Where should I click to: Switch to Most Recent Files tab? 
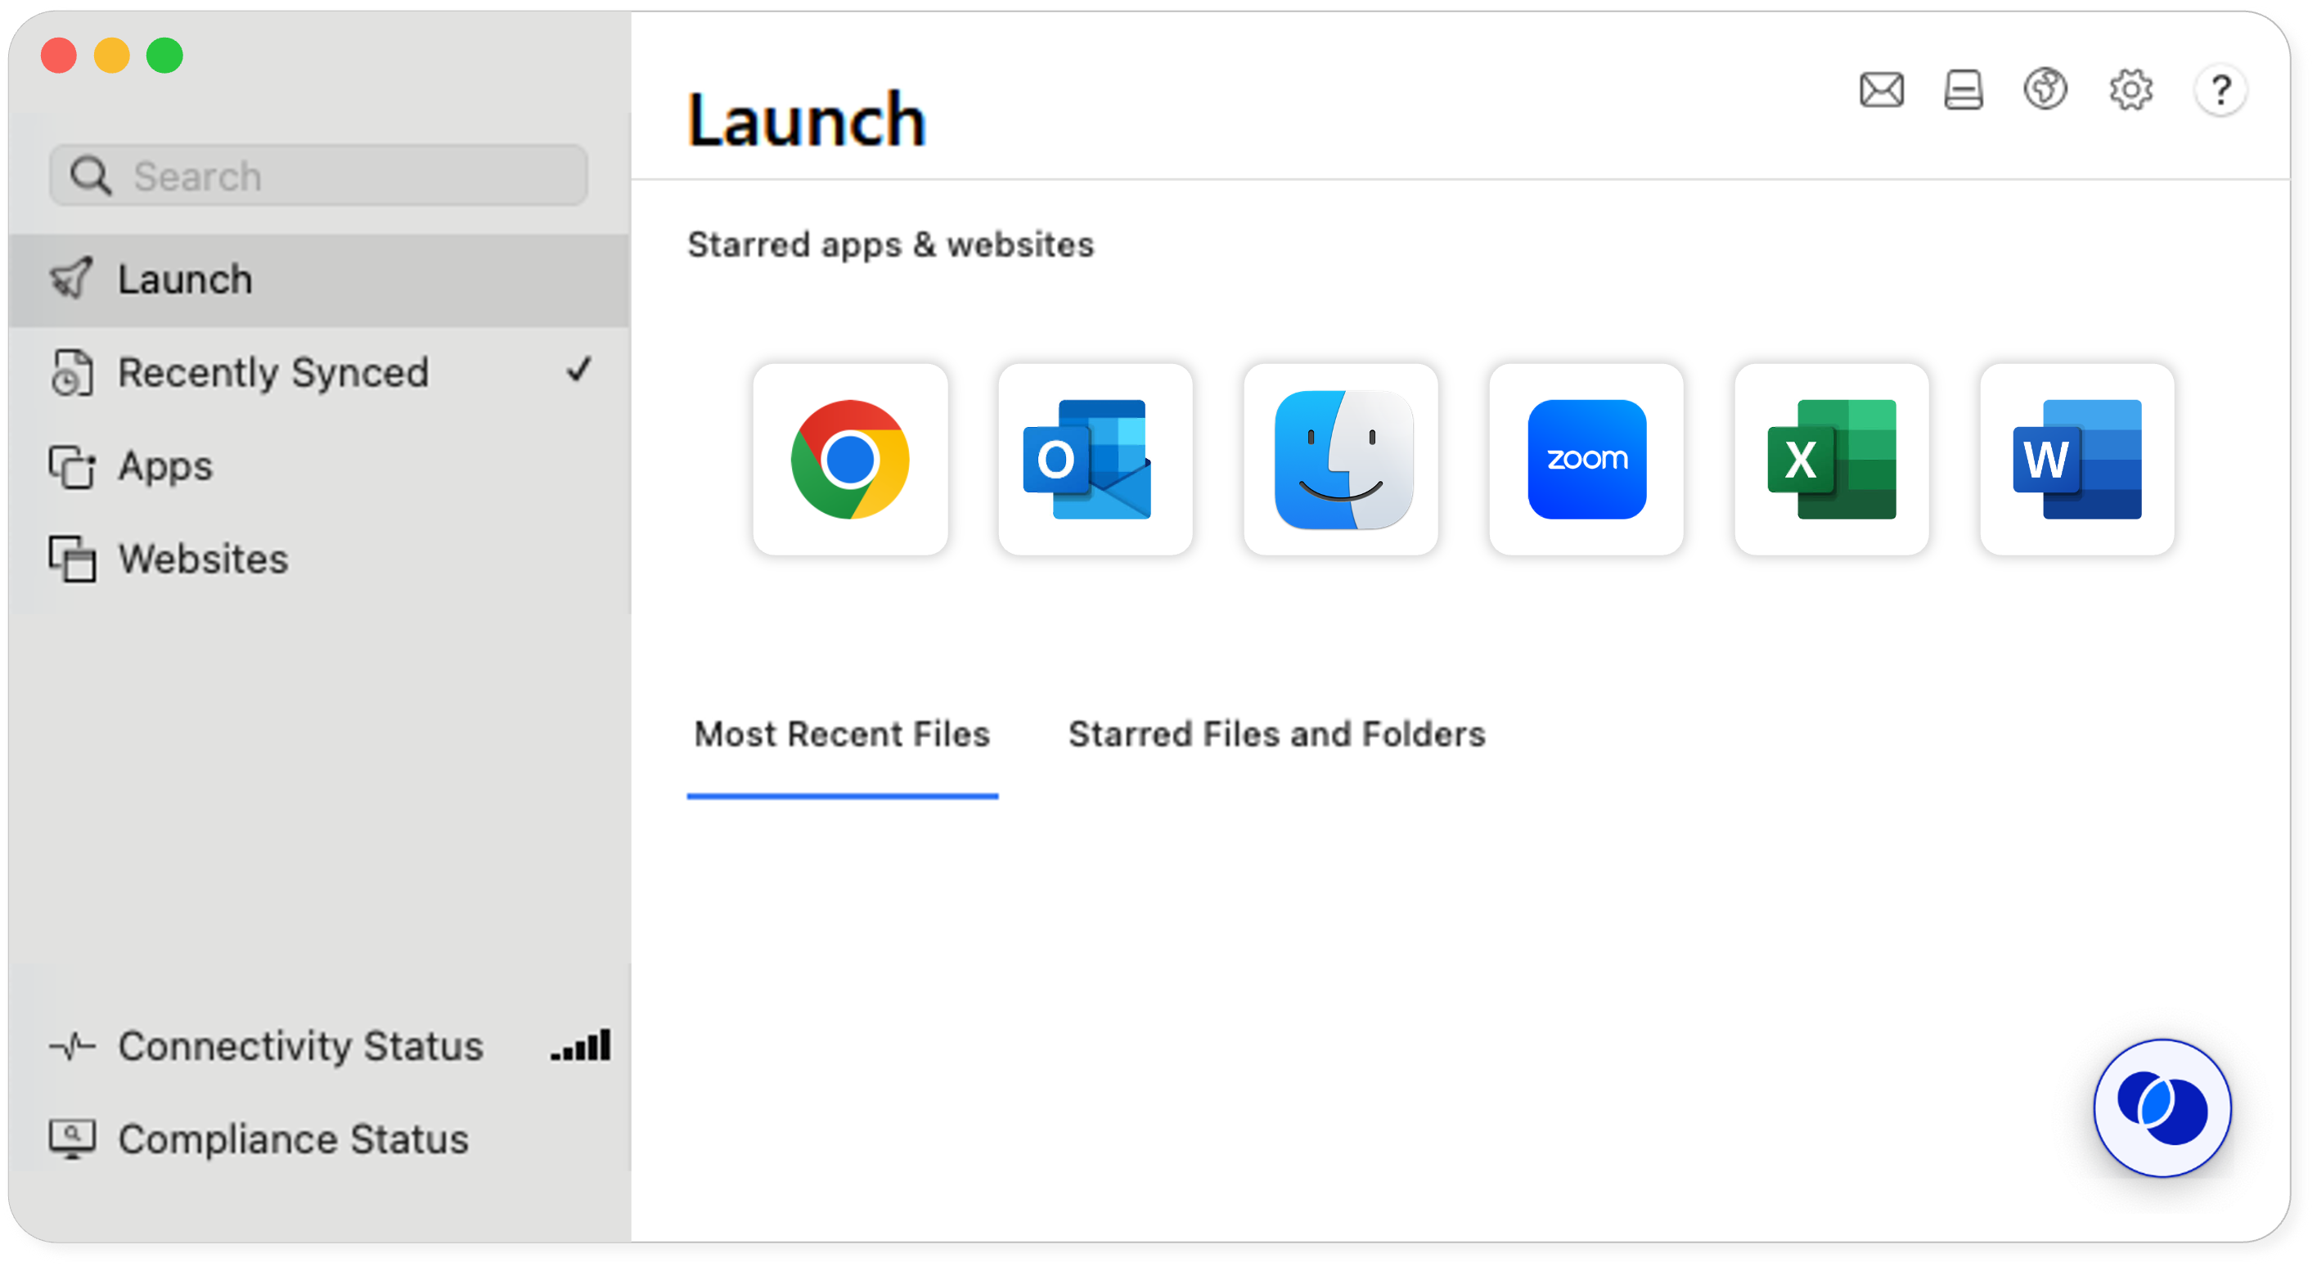pyautogui.click(x=842, y=735)
